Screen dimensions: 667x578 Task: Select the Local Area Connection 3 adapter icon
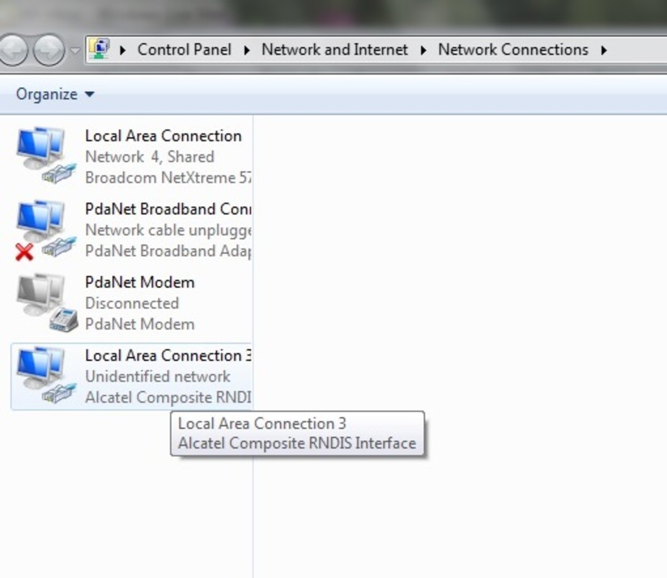pos(39,373)
